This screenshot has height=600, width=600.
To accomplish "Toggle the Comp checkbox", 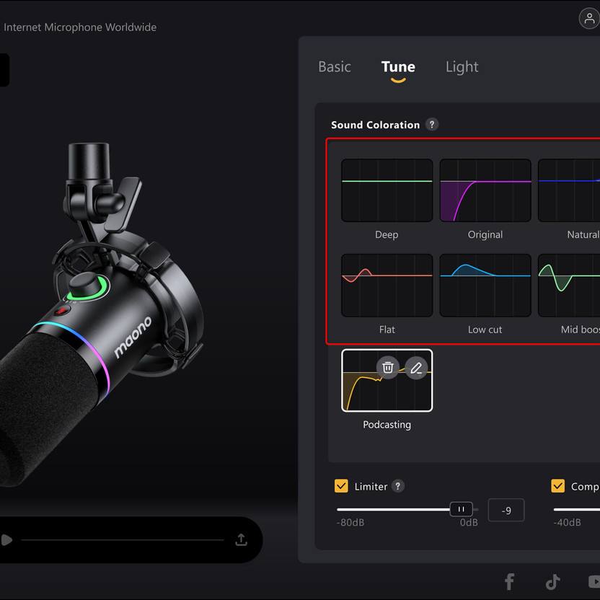I will pyautogui.click(x=557, y=486).
